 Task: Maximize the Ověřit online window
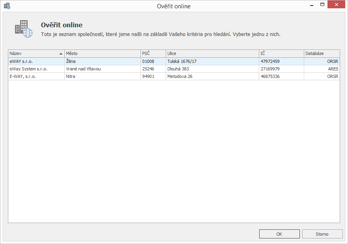tap(322, 4)
